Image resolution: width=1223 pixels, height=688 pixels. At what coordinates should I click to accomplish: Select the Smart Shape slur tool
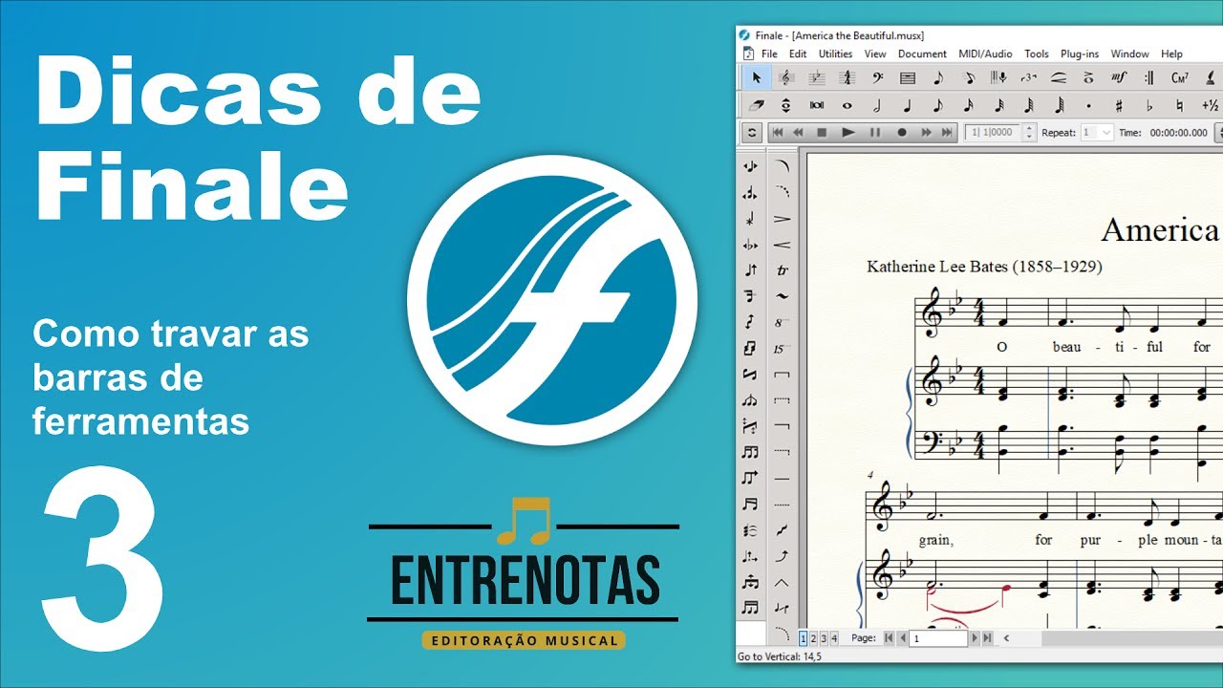1059,78
